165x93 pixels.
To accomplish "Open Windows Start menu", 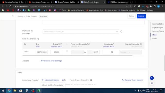I will pyautogui.click(x=3, y=91).
